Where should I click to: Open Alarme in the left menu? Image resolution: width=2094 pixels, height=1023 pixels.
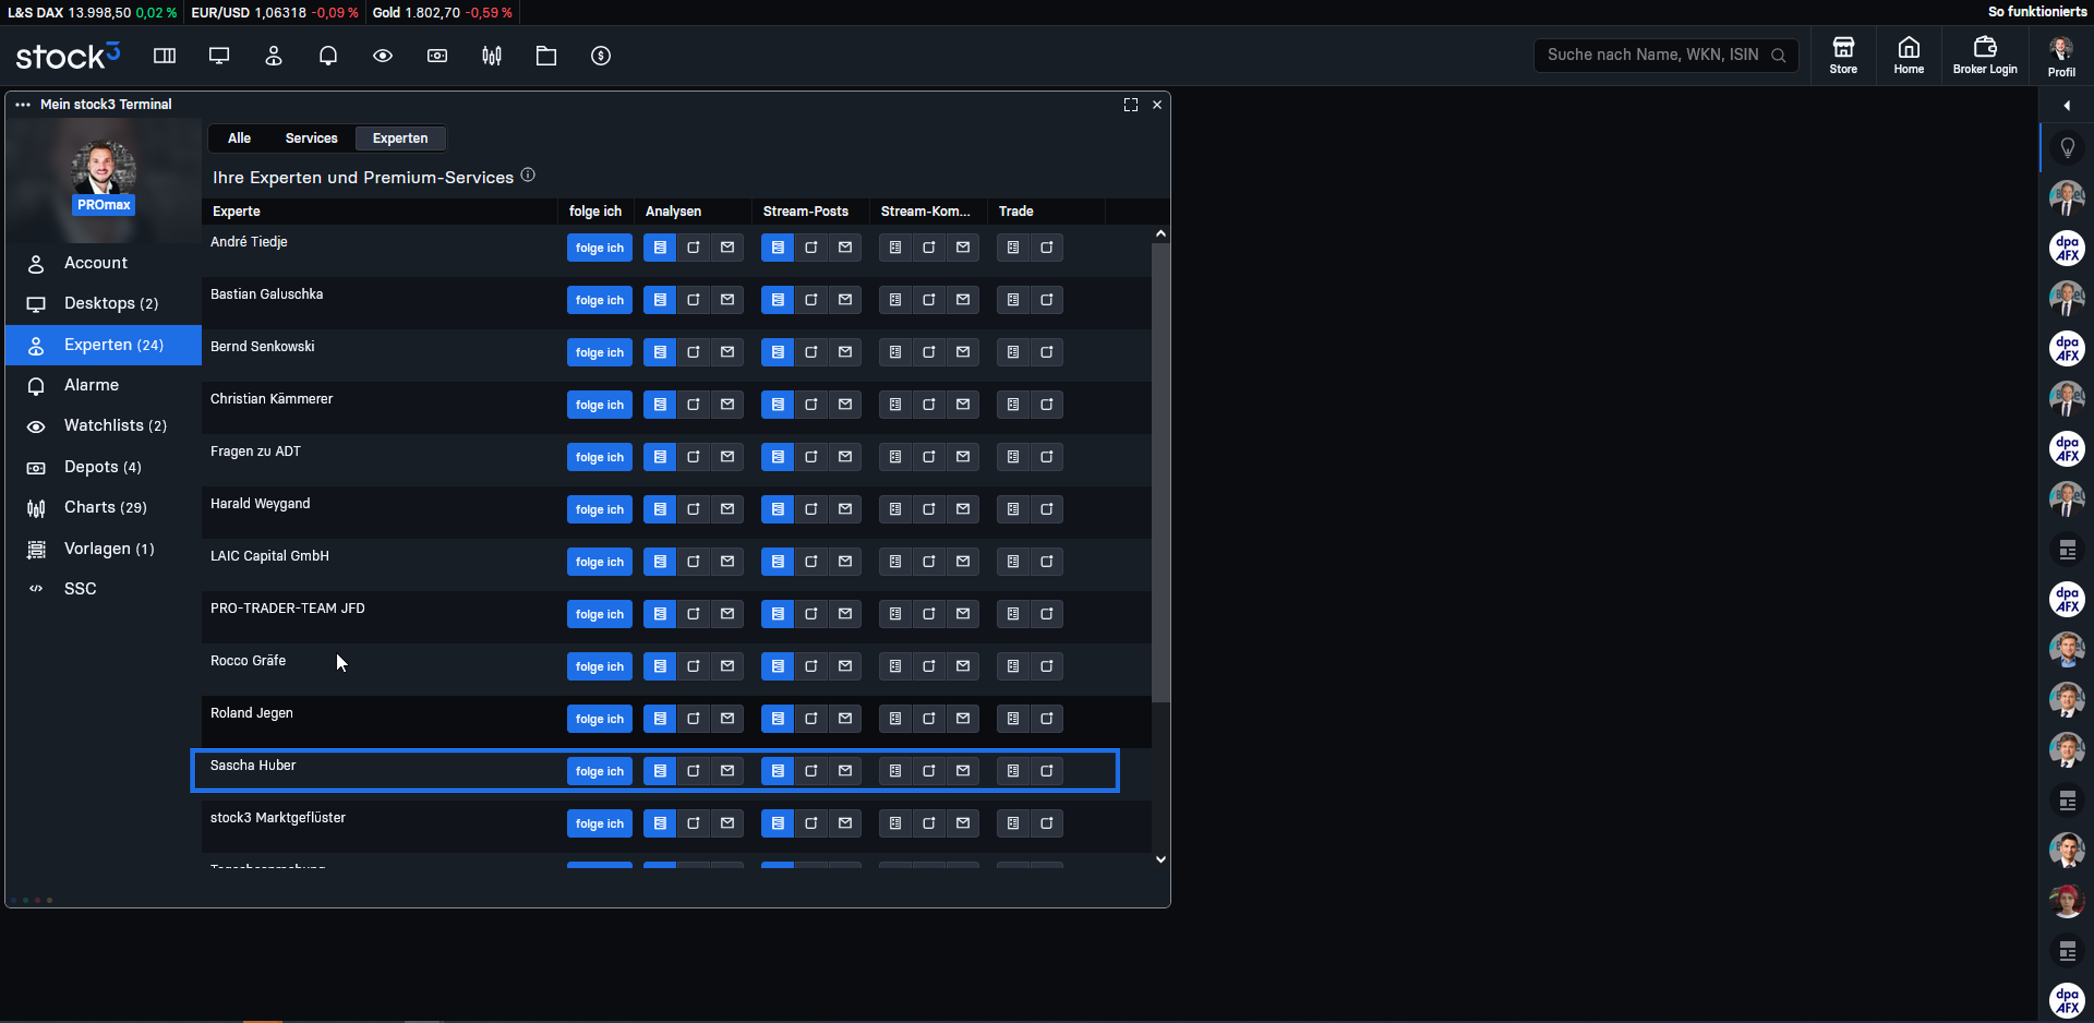[x=103, y=386]
